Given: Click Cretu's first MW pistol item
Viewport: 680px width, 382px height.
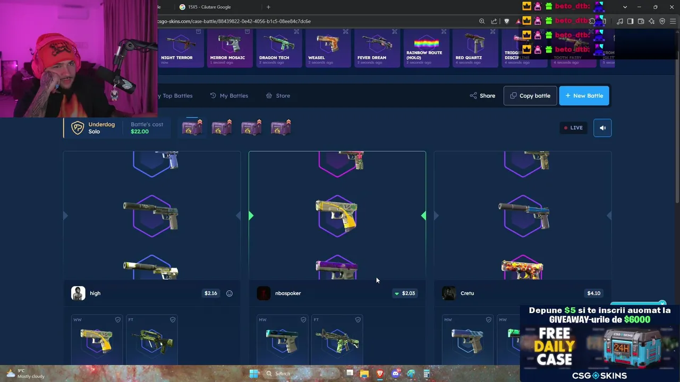Looking at the screenshot, I should [467, 340].
